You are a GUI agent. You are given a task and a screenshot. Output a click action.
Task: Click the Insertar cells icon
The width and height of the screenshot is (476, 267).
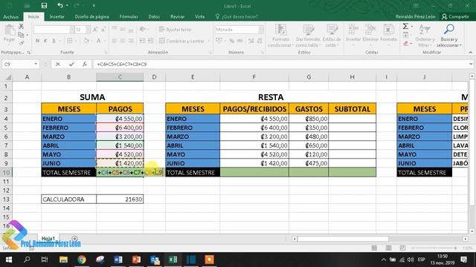point(353,30)
